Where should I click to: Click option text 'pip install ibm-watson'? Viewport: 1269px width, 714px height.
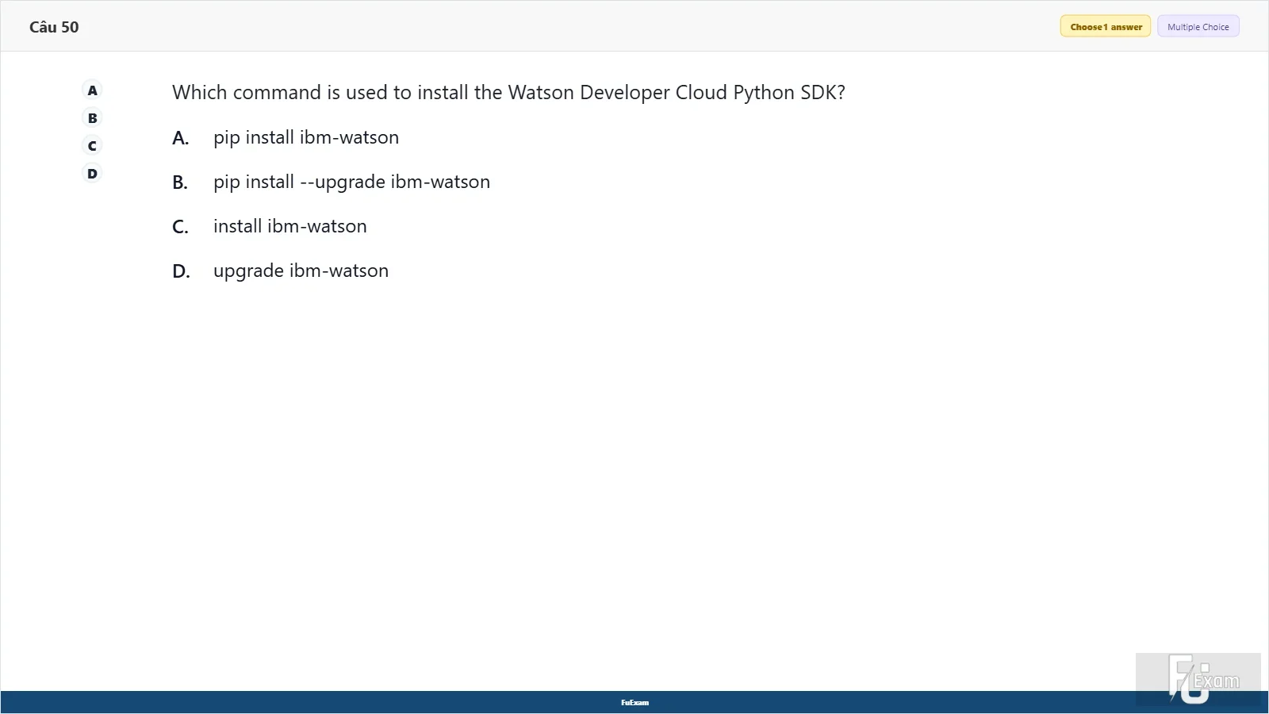(x=306, y=138)
